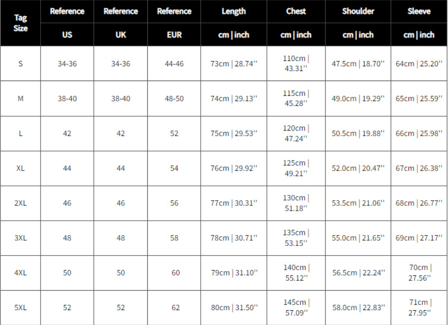The image size is (448, 325).
Task: Click the Tag Size header cell
Action: pyautogui.click(x=20, y=23)
